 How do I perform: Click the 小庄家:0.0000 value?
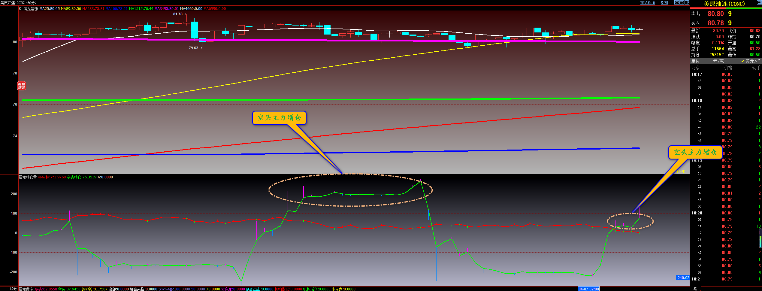click(343, 289)
